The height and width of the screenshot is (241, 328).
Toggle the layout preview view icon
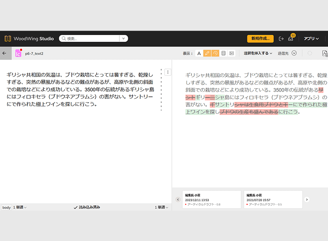click(x=224, y=53)
